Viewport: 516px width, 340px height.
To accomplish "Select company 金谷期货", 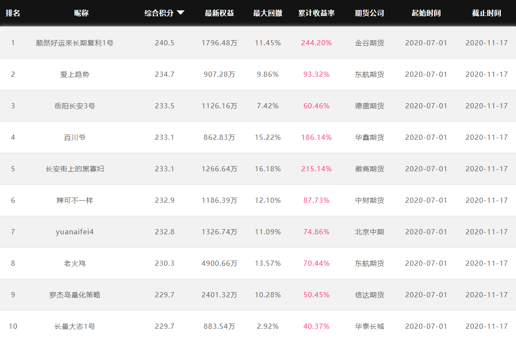I will point(369,43).
